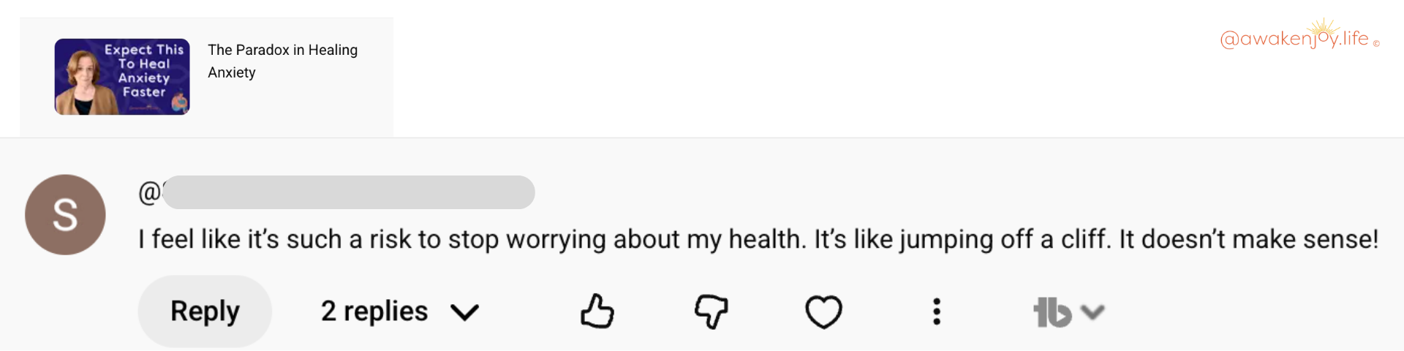Open the "Expect This To Heal Anxiety Faster" thumbnail
Viewport: 1404px width, 351px height.
[x=122, y=77]
